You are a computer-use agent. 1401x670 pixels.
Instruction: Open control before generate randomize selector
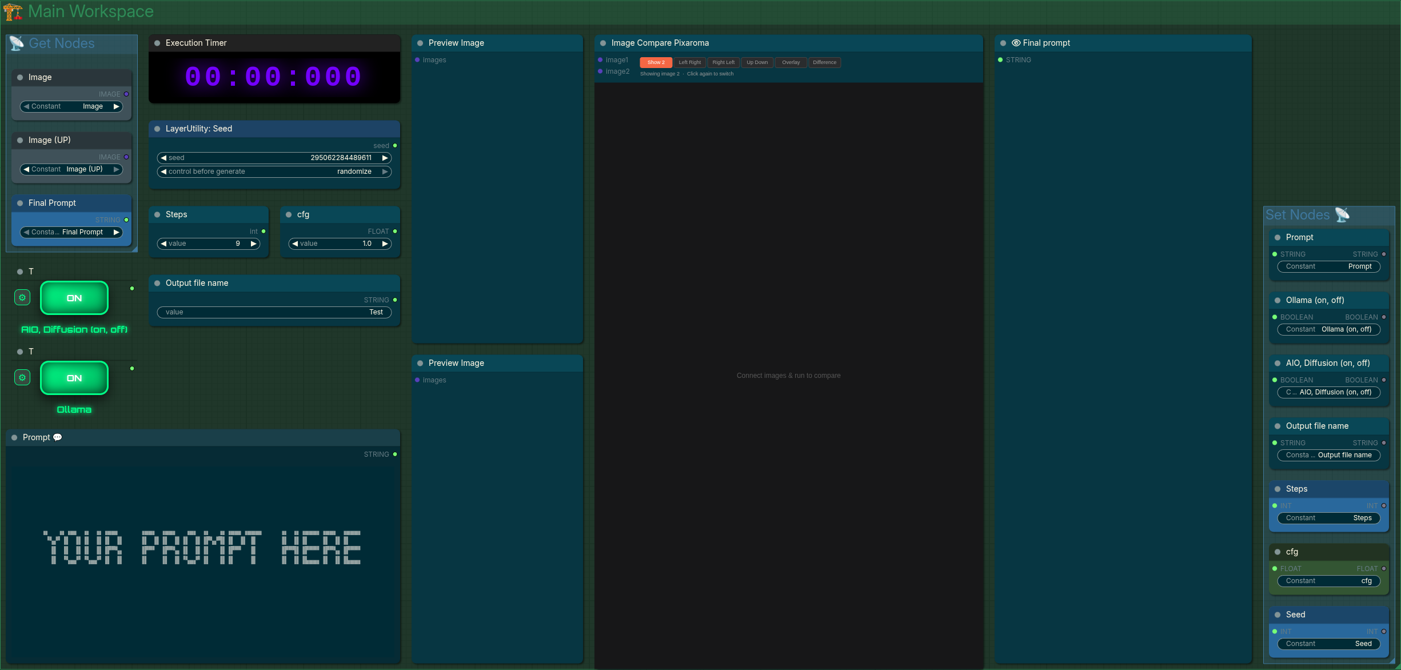click(x=274, y=172)
